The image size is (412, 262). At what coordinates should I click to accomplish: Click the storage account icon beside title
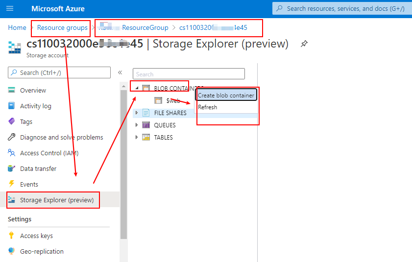(x=14, y=48)
